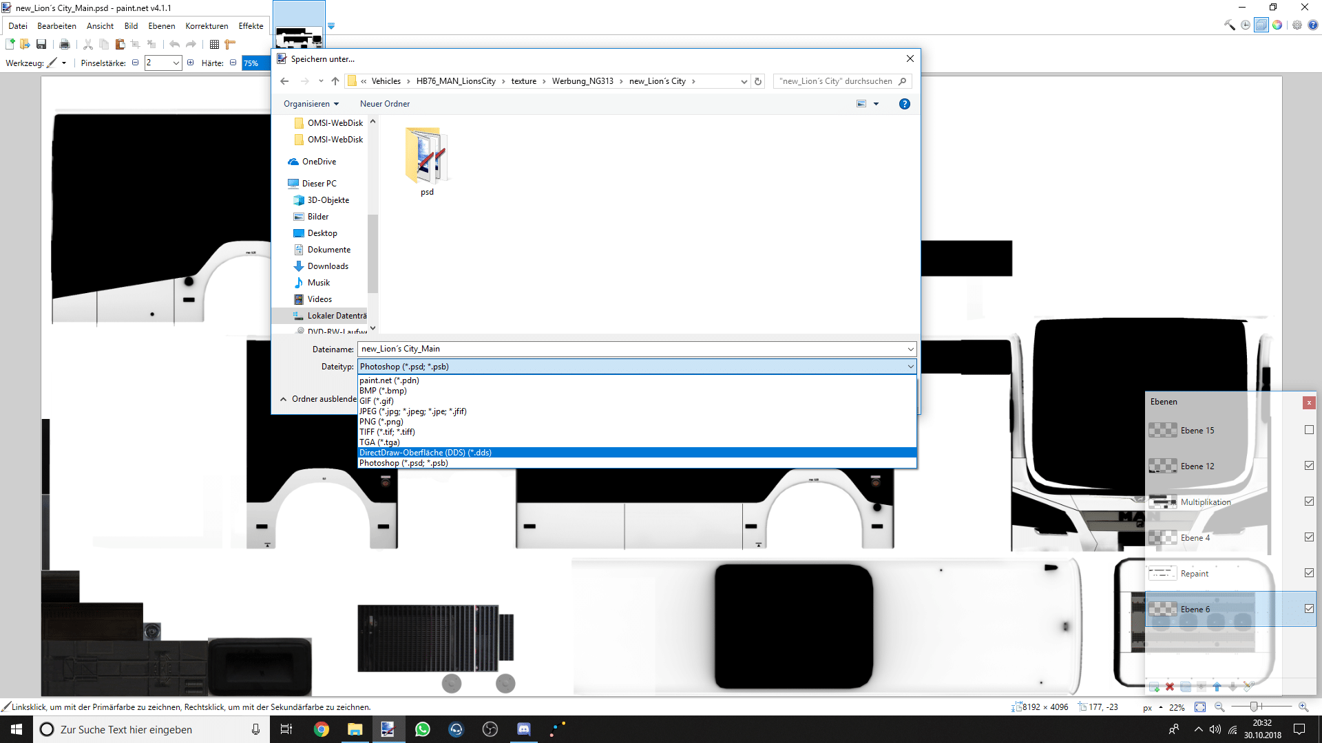Expand the Organisieren dropdown

coord(311,104)
